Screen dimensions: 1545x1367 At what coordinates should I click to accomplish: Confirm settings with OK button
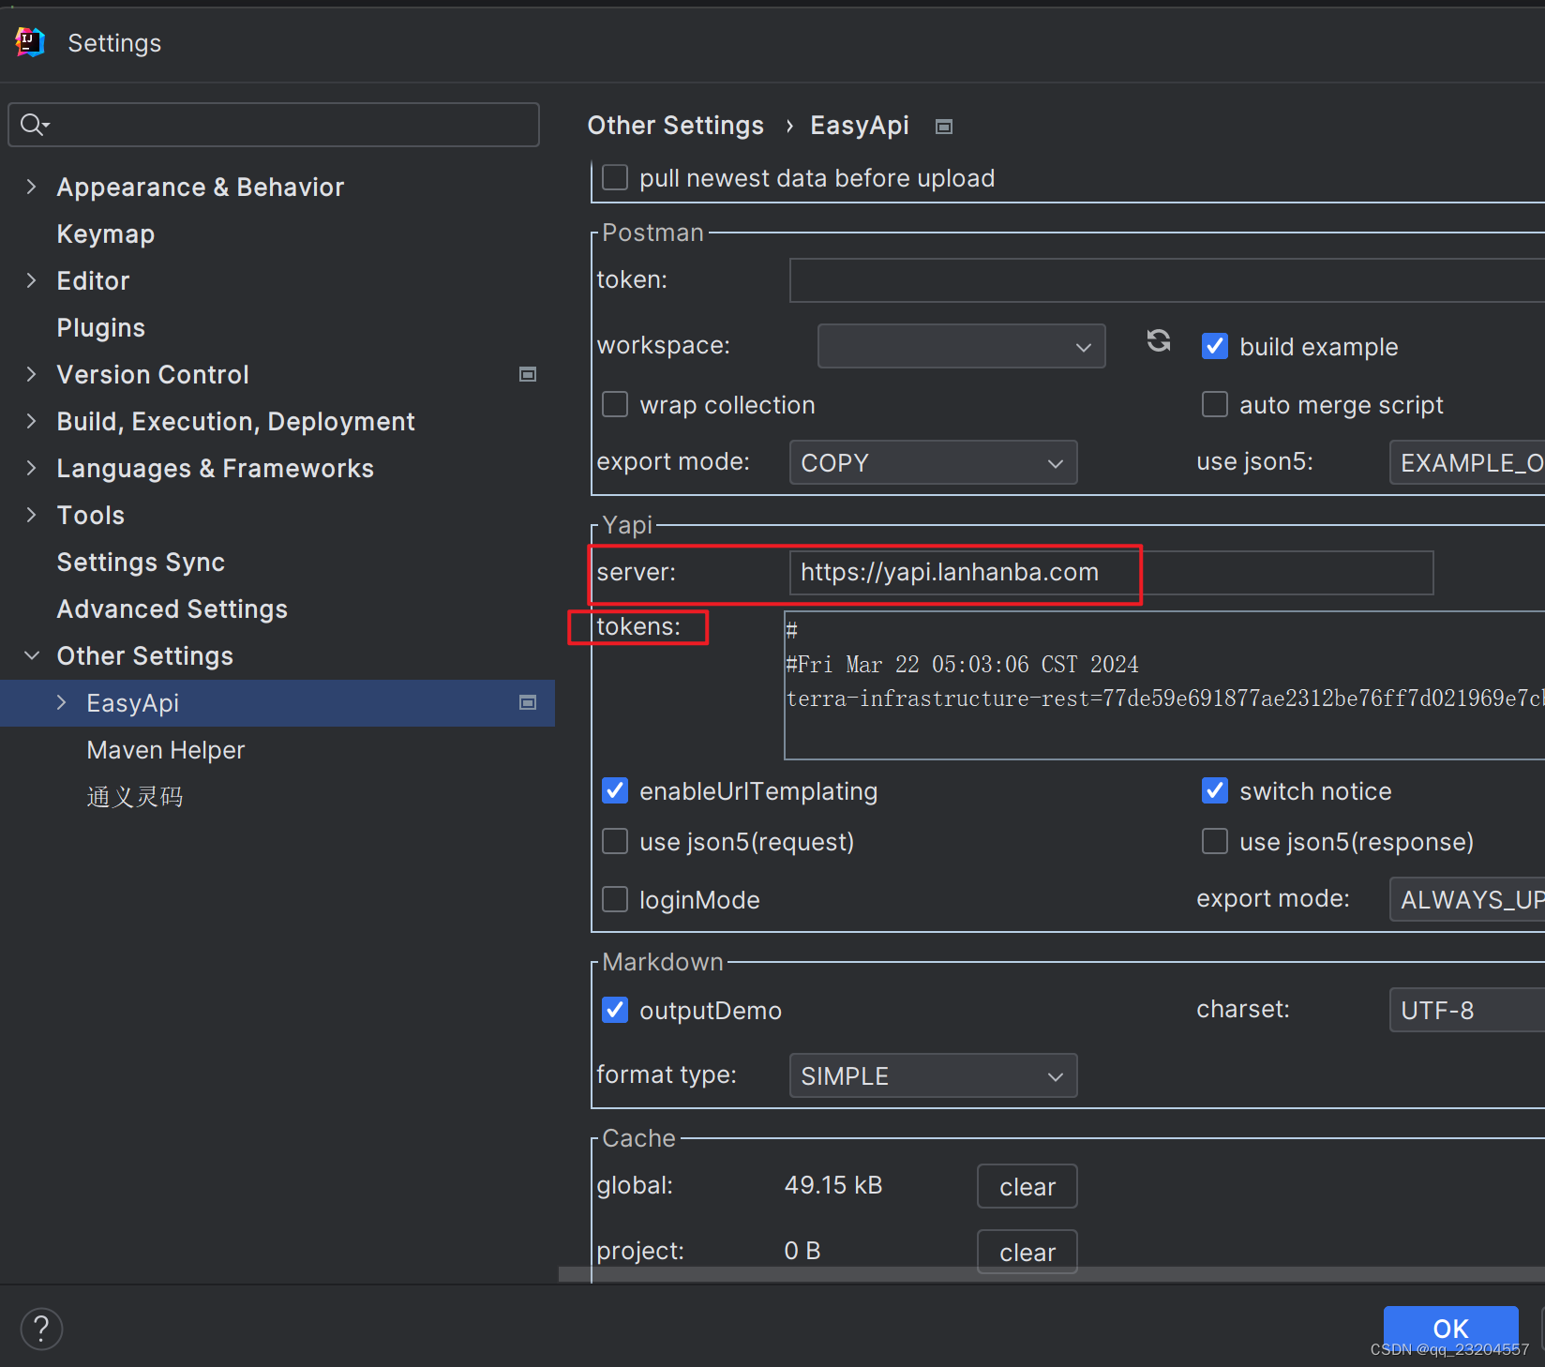coord(1450,1329)
